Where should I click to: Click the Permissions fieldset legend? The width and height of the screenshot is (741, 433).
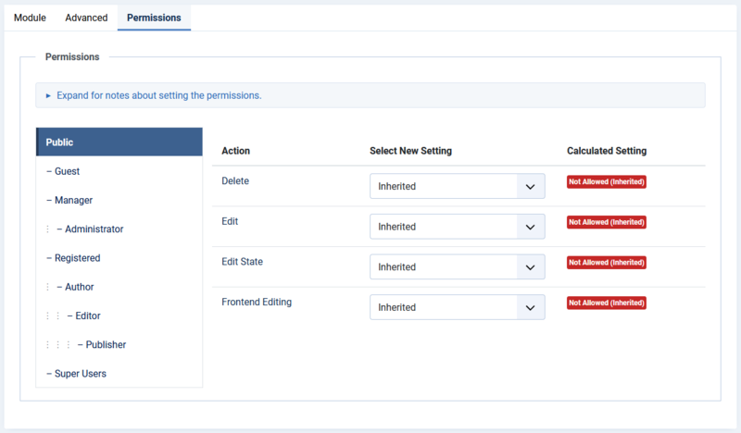[x=72, y=56]
